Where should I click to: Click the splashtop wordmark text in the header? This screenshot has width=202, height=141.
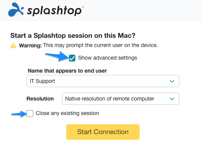(54, 11)
